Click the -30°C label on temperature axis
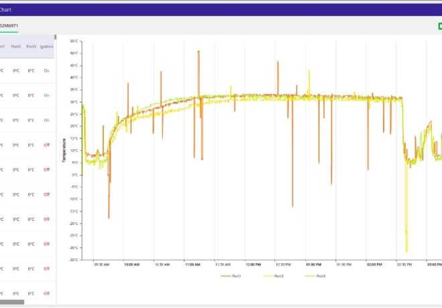The width and height of the screenshot is (442, 308). (x=74, y=248)
